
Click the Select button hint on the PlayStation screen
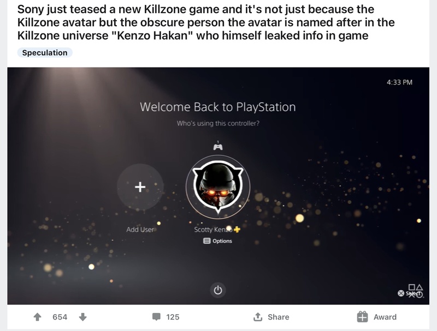point(410,293)
